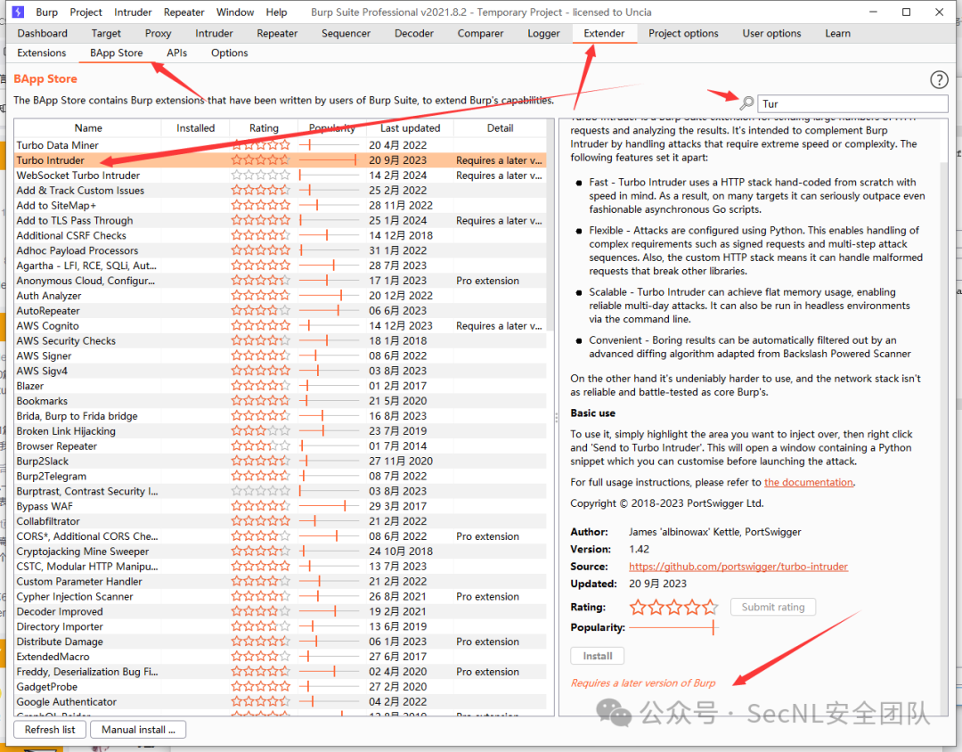Select the Distribute Damage row
This screenshot has height=752, width=962.
[x=281, y=642]
